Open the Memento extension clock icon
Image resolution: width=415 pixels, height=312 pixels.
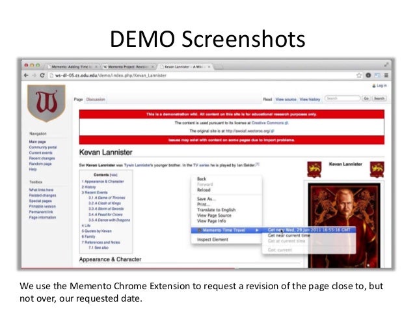coord(368,76)
